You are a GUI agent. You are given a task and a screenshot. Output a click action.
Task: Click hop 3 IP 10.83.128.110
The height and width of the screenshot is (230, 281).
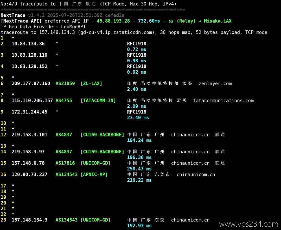29,55
